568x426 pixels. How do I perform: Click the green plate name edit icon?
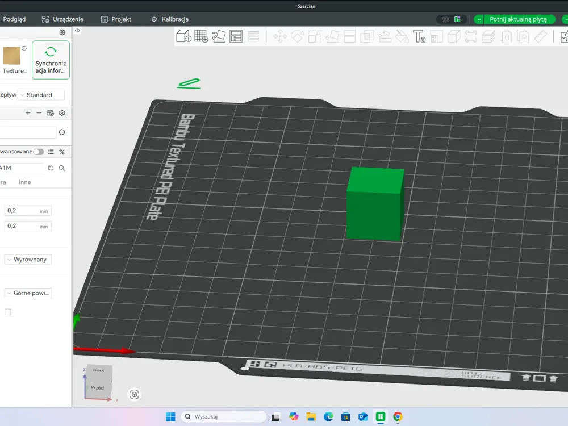point(189,83)
